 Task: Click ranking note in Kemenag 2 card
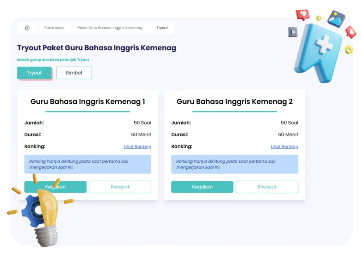pyautogui.click(x=235, y=164)
